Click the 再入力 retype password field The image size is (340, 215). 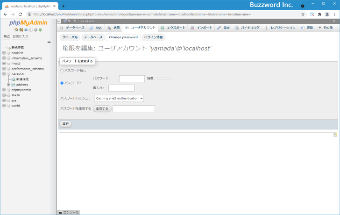pos(121,88)
